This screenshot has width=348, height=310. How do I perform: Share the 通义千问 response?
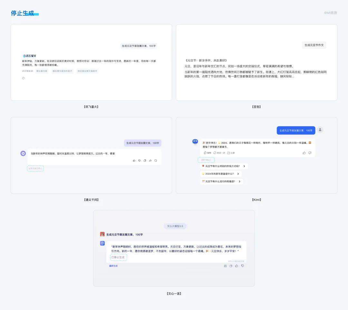(150, 160)
